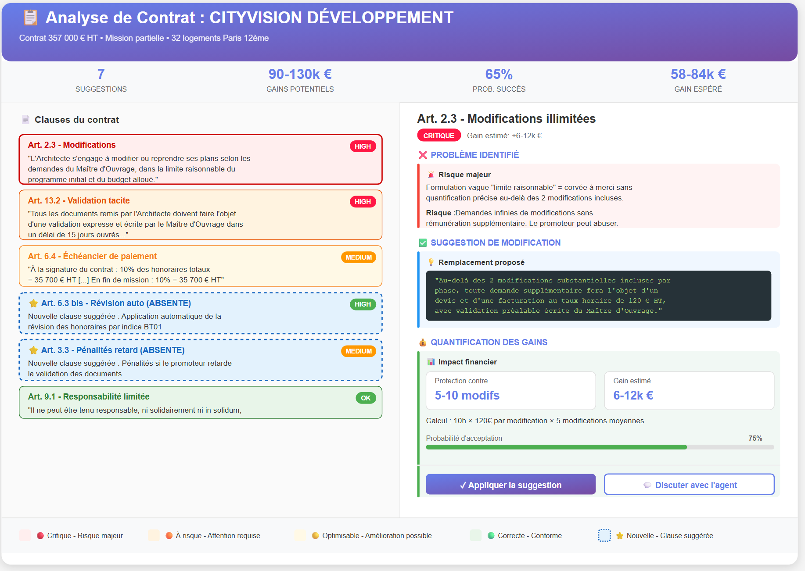
Task: Select the CRITIQUE label under the article title
Action: click(x=438, y=135)
